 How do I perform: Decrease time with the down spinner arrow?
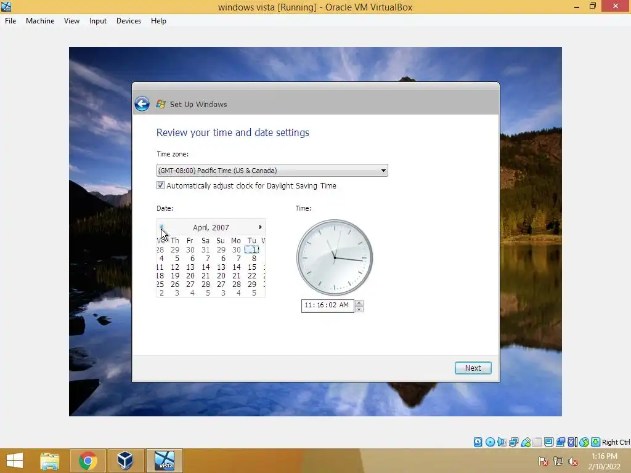(x=359, y=309)
